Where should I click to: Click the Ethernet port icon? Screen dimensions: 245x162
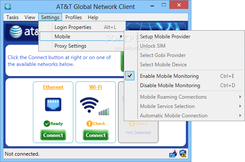click(x=53, y=104)
